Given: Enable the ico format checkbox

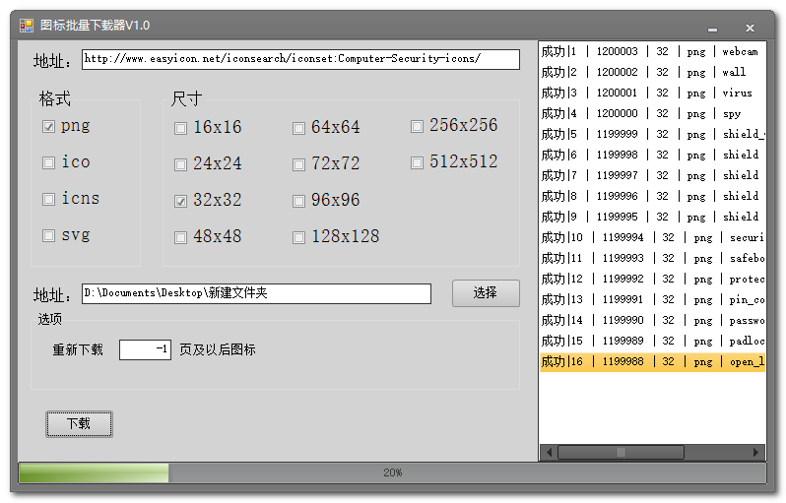Looking at the screenshot, I should 48,163.
